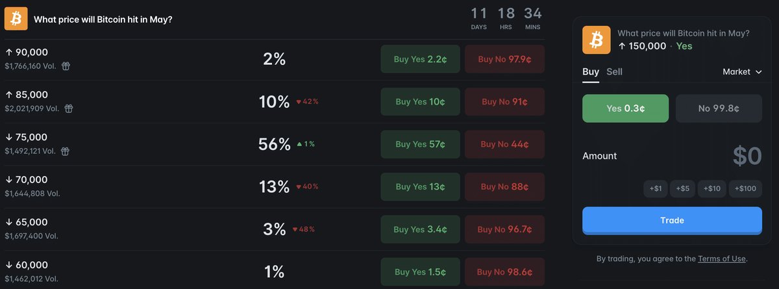The height and width of the screenshot is (289, 779).
Task: Open the gift rewards icon under 85,000
Action: point(69,108)
